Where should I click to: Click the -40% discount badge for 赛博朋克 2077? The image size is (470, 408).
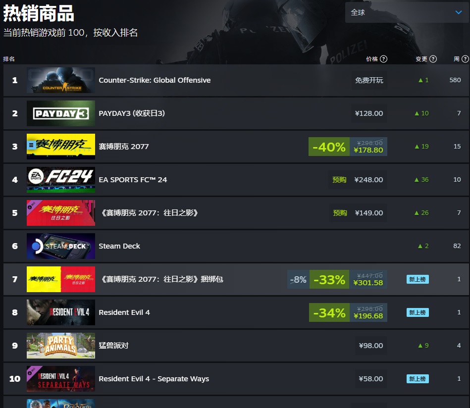click(x=329, y=147)
